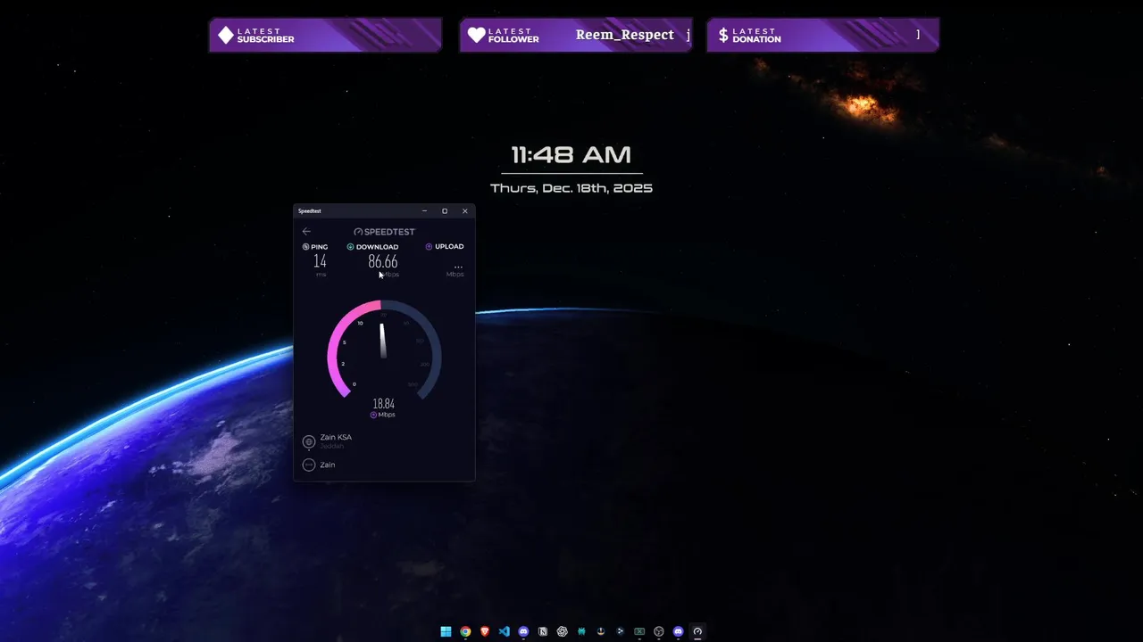Click the UPLOAD label
This screenshot has height=642, width=1143.
tap(449, 246)
